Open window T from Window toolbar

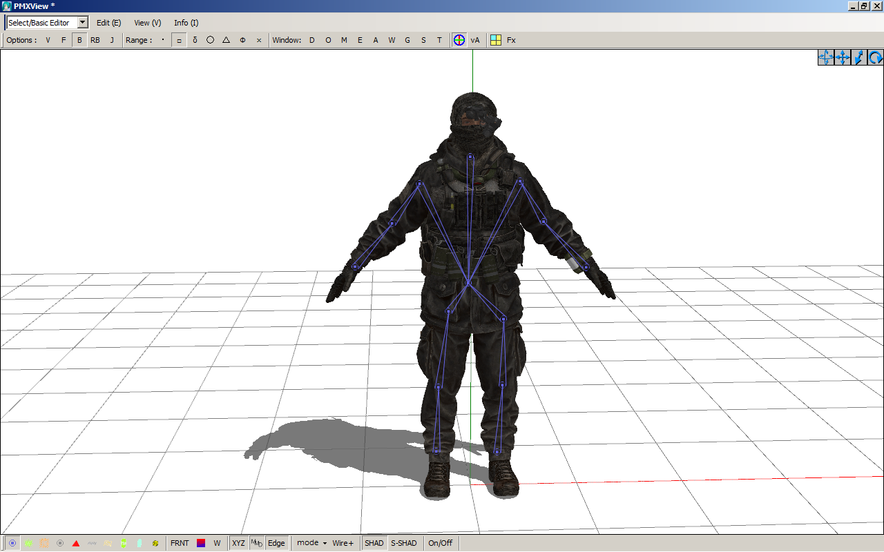439,40
